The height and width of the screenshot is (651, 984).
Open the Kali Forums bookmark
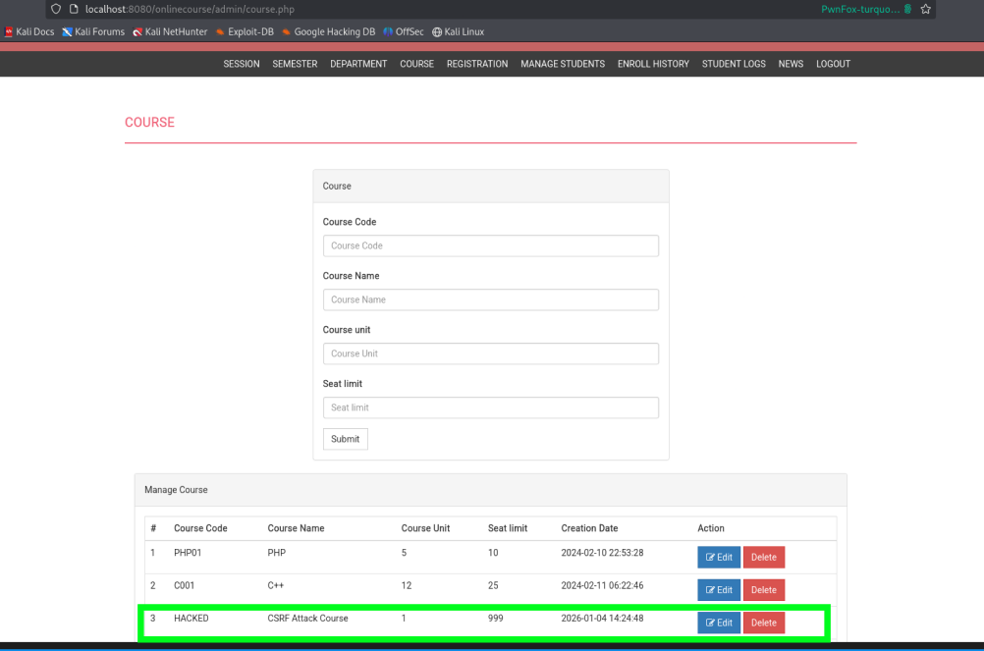click(x=93, y=32)
